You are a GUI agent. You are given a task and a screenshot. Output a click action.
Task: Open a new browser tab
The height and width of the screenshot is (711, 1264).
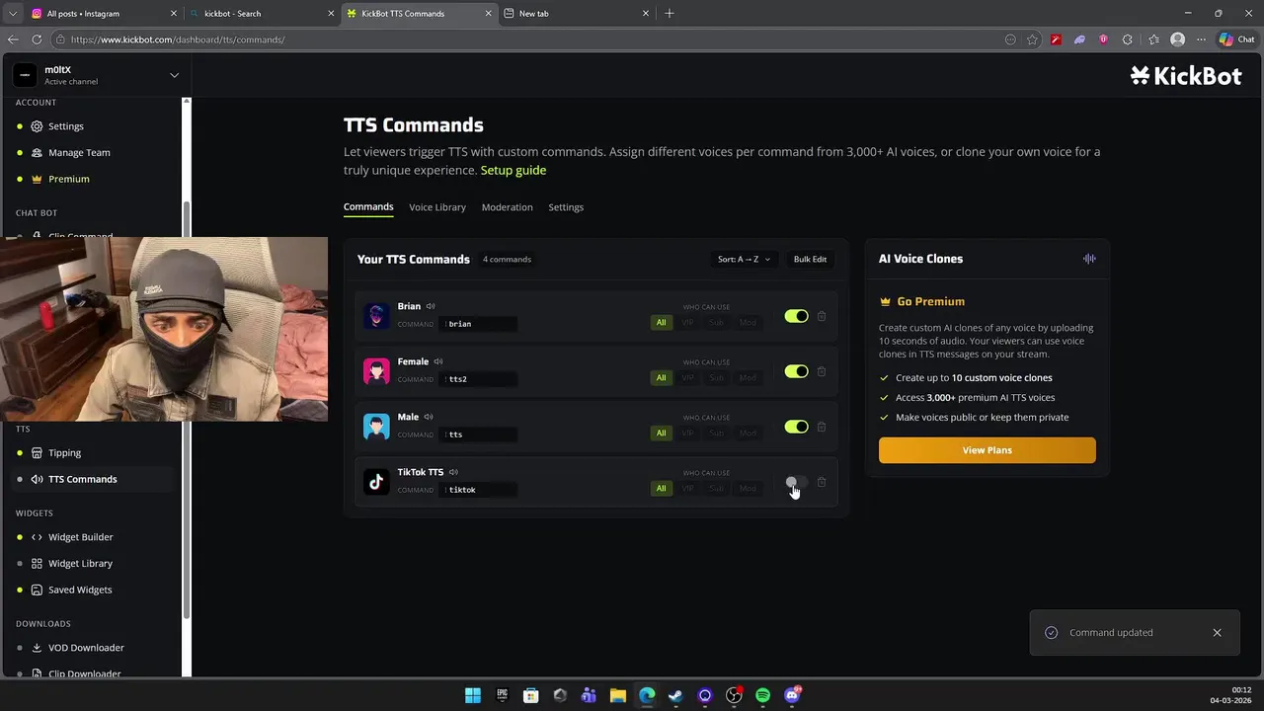tap(670, 13)
